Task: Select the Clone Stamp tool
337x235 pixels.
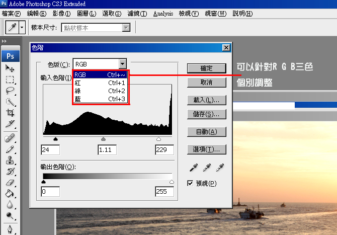Action: [x=10, y=160]
